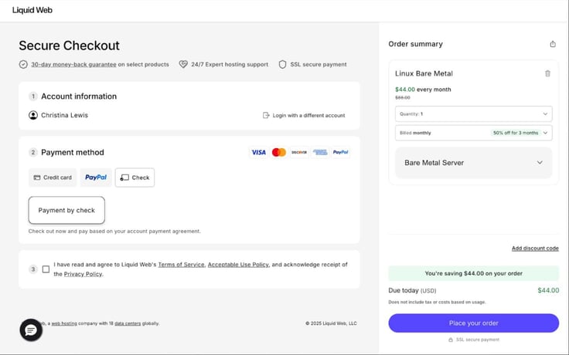Screen dimensions: 569x355
Task: Open the Billed monthly dropdown
Action: pyautogui.click(x=474, y=133)
